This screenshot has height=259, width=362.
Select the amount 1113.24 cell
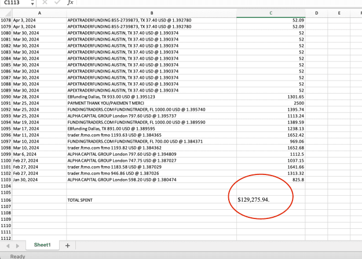click(x=271, y=116)
